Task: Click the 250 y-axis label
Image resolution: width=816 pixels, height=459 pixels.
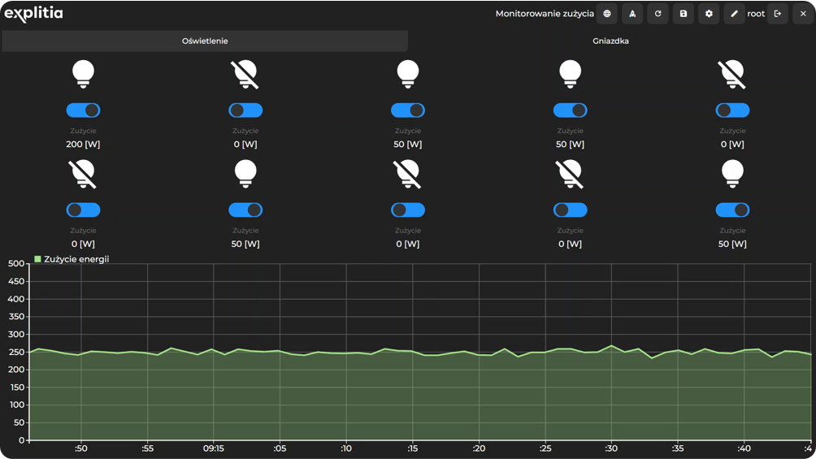Action: tap(16, 352)
